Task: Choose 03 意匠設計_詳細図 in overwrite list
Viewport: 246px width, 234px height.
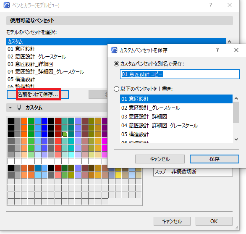Action: 176,117
